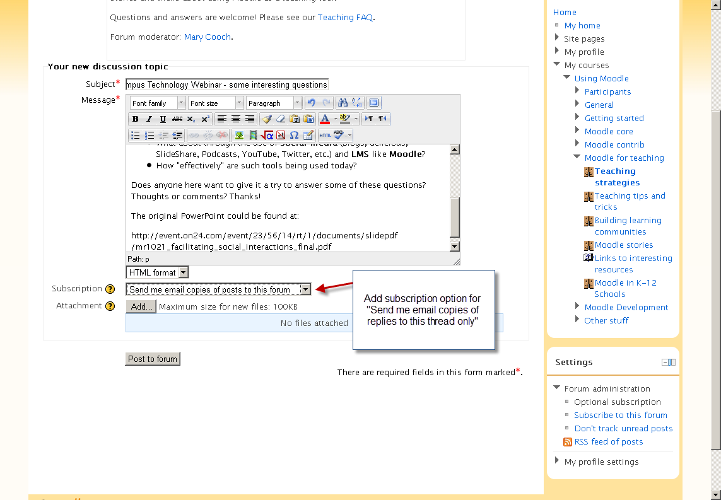Toggle bold formatting in the editor
This screenshot has height=500, width=721.
(135, 119)
